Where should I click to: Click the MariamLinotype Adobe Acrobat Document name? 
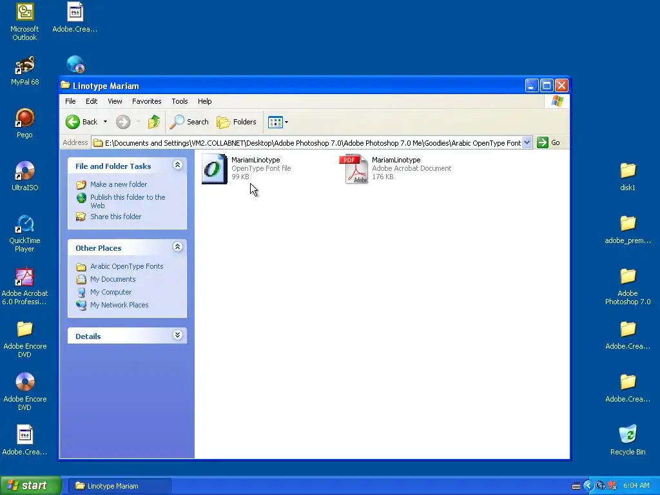[x=396, y=160]
